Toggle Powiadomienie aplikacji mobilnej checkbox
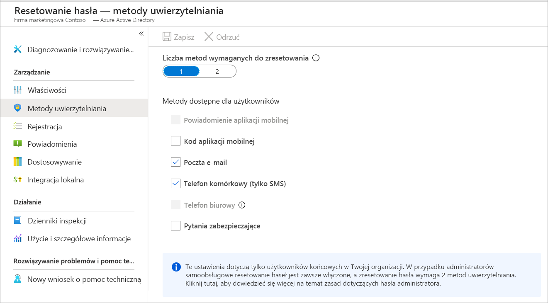 175,120
